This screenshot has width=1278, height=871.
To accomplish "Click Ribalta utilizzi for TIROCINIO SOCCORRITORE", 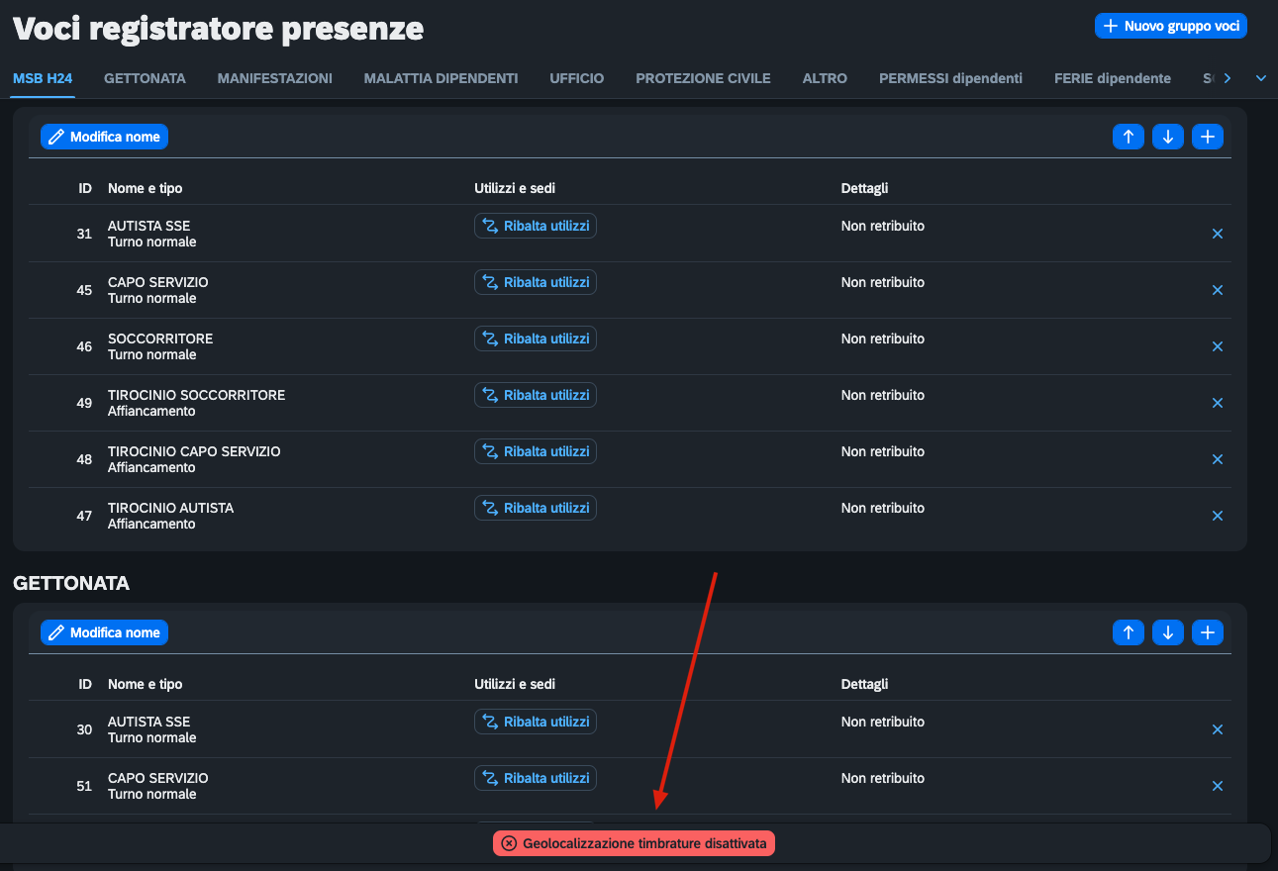I will click(536, 395).
